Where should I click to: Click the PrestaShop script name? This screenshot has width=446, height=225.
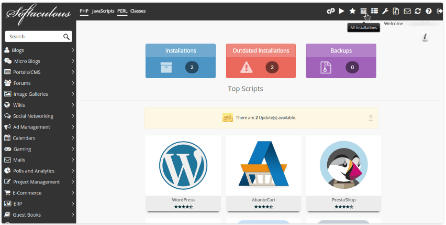pyautogui.click(x=343, y=200)
